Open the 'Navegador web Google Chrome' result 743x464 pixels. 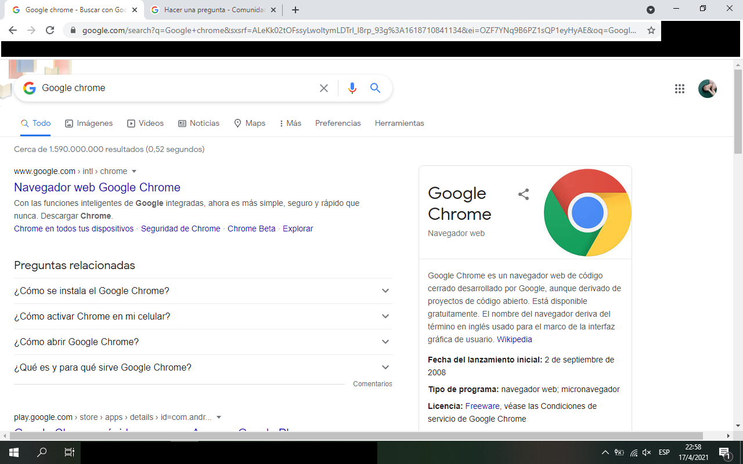97,187
